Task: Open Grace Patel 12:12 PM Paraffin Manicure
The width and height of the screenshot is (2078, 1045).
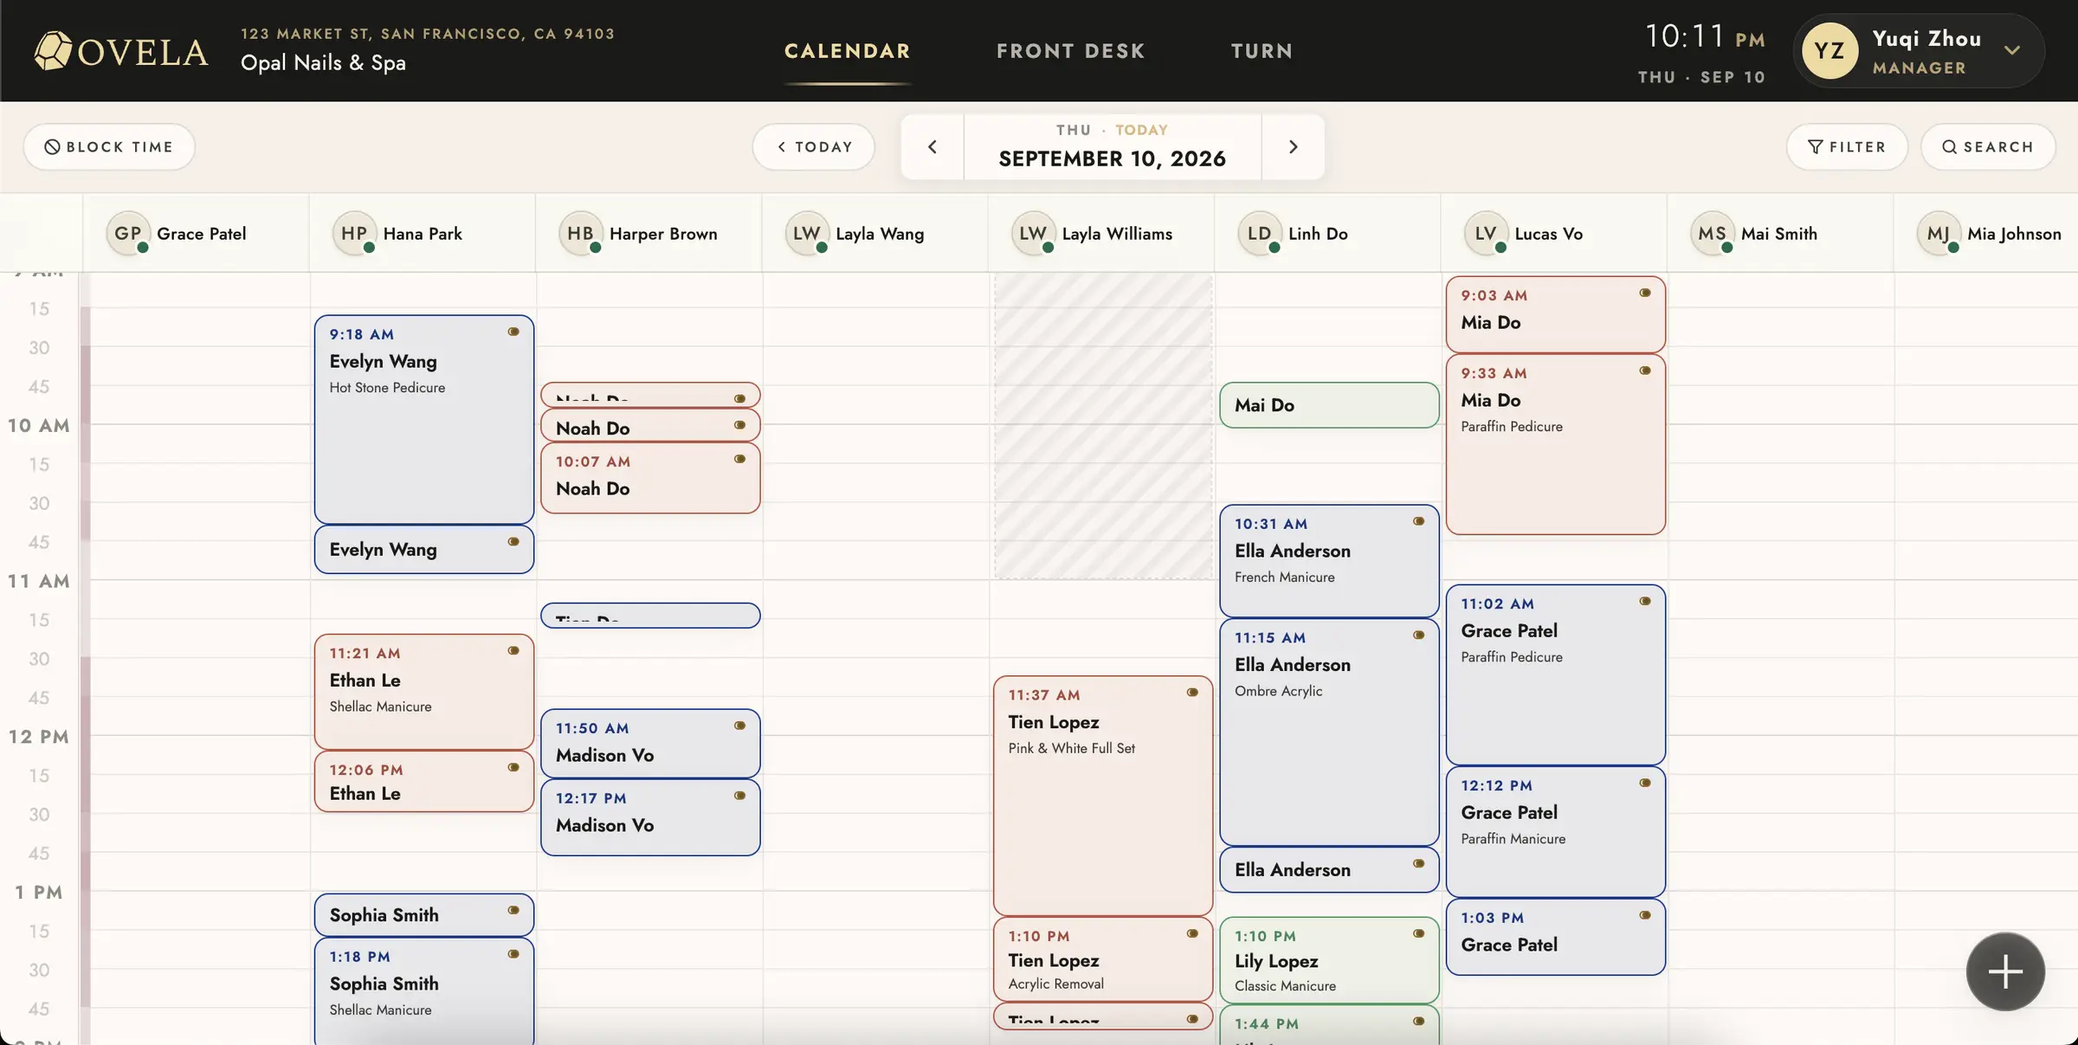Action: point(1556,831)
